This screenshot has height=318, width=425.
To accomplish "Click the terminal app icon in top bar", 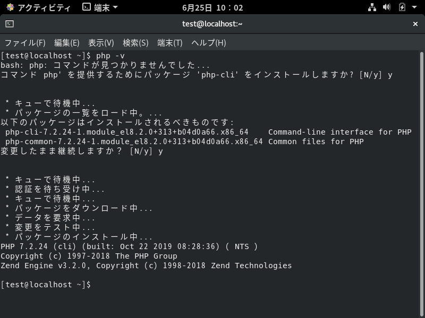I will (85, 7).
